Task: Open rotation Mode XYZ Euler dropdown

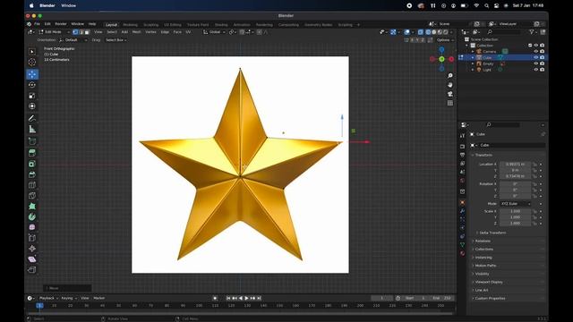Action: pos(516,204)
